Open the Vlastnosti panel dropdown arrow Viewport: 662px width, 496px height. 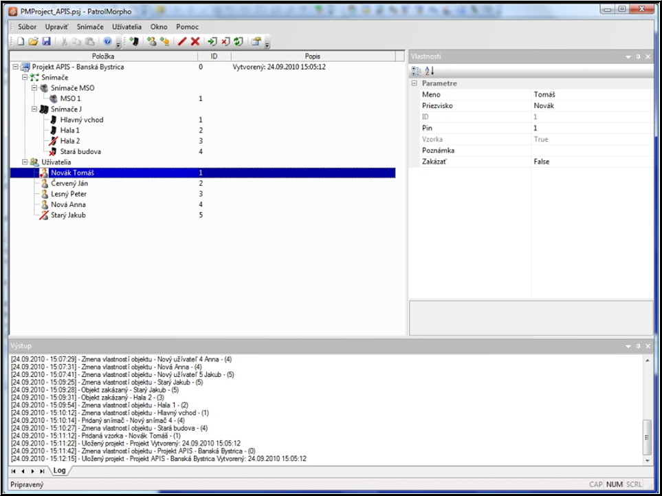628,56
